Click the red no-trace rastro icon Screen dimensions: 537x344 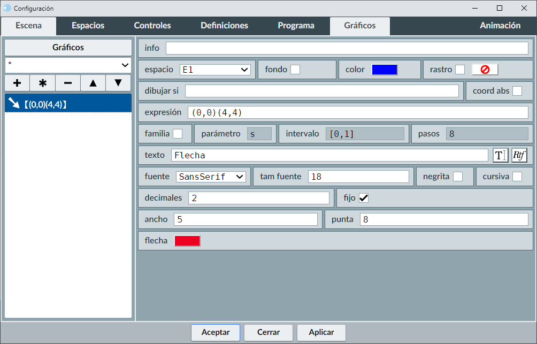coord(485,70)
